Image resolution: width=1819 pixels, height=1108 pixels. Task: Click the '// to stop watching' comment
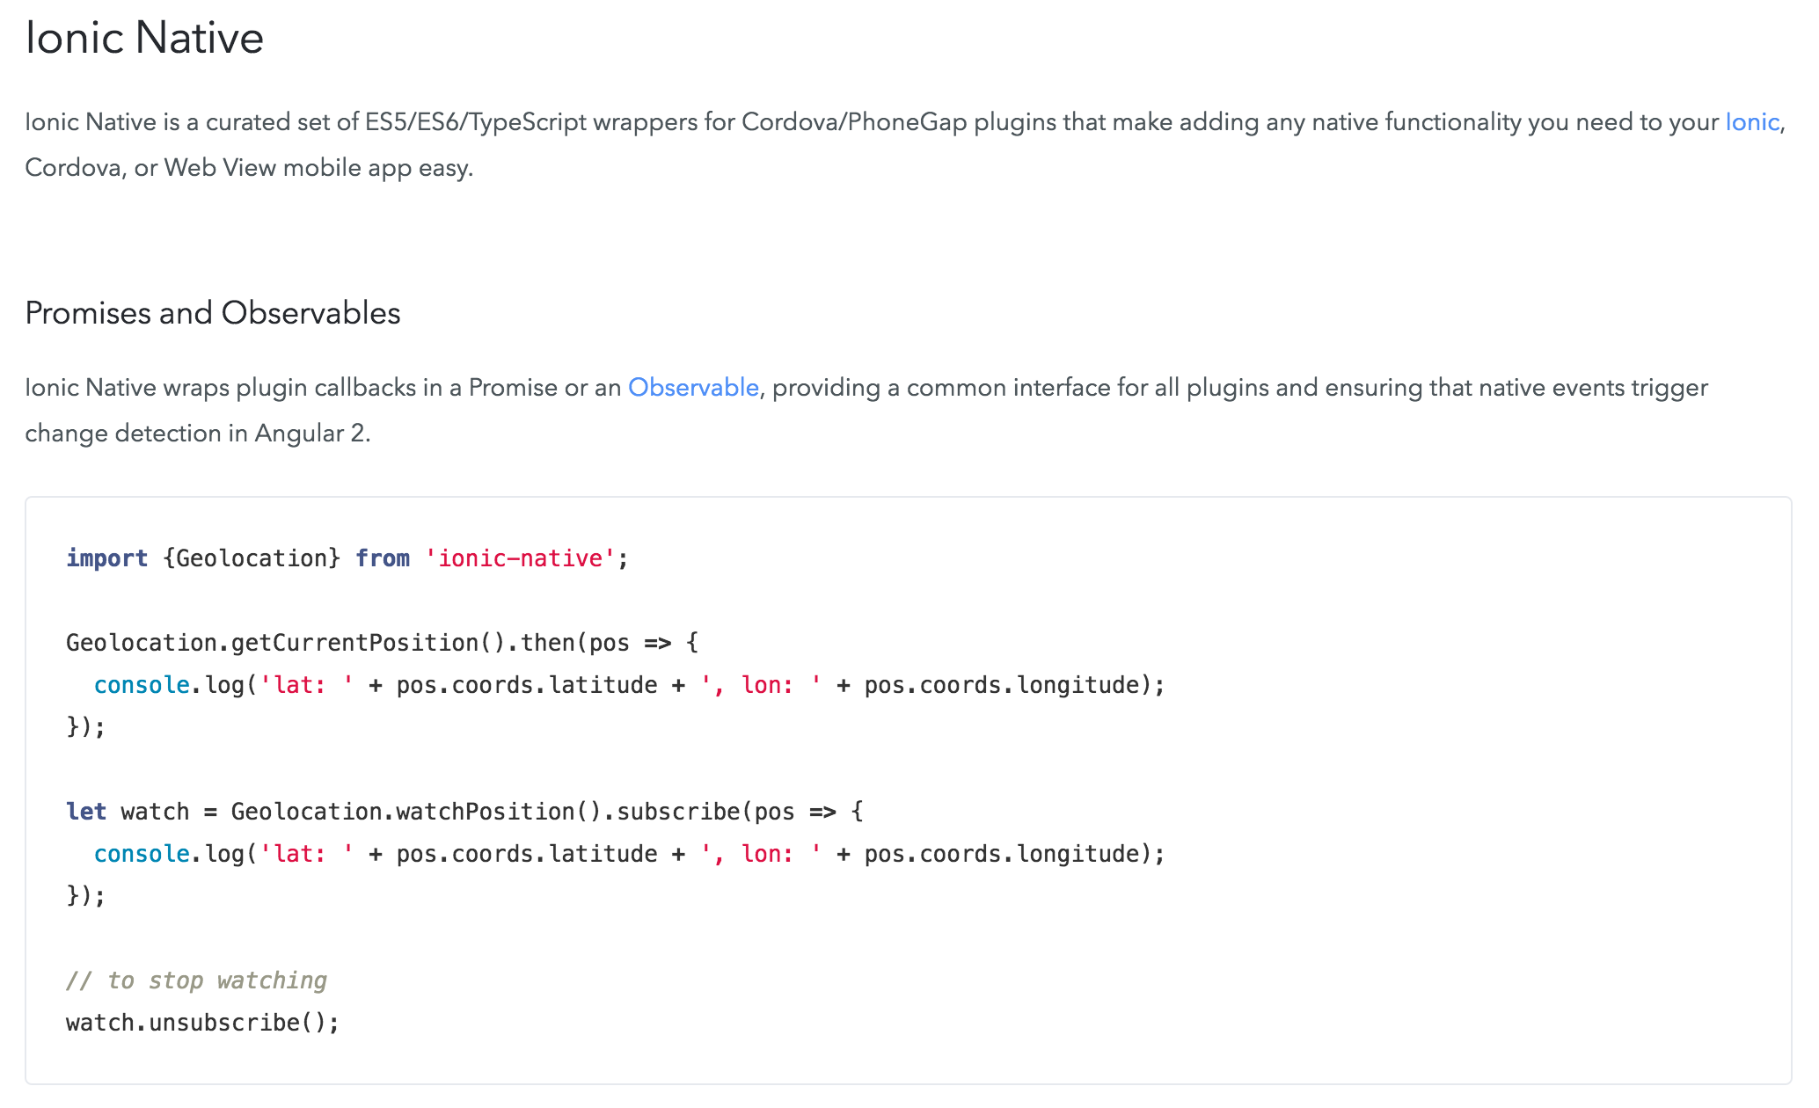pyautogui.click(x=196, y=980)
